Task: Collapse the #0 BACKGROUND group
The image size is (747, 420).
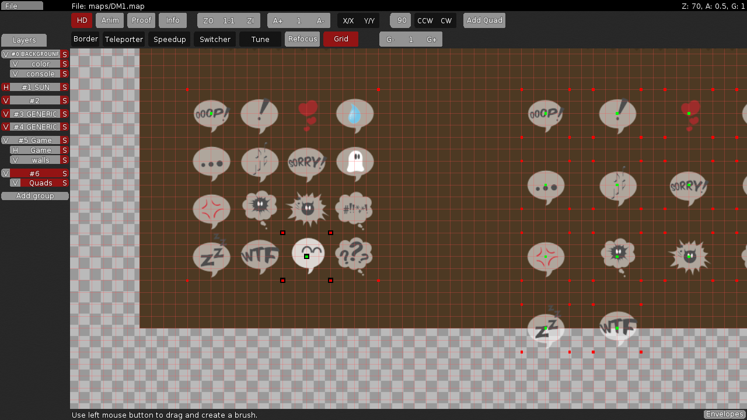Action: click(x=35, y=54)
